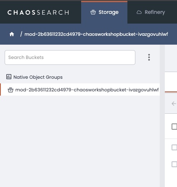Click bucket icon beside mod-2b63611232cd4979 entry
This screenshot has height=187, width=177.
pyautogui.click(x=11, y=90)
